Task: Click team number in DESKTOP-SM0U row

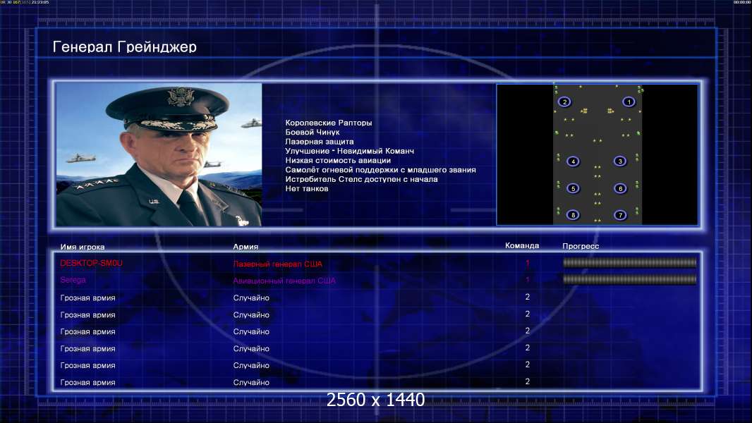Action: pyautogui.click(x=527, y=263)
